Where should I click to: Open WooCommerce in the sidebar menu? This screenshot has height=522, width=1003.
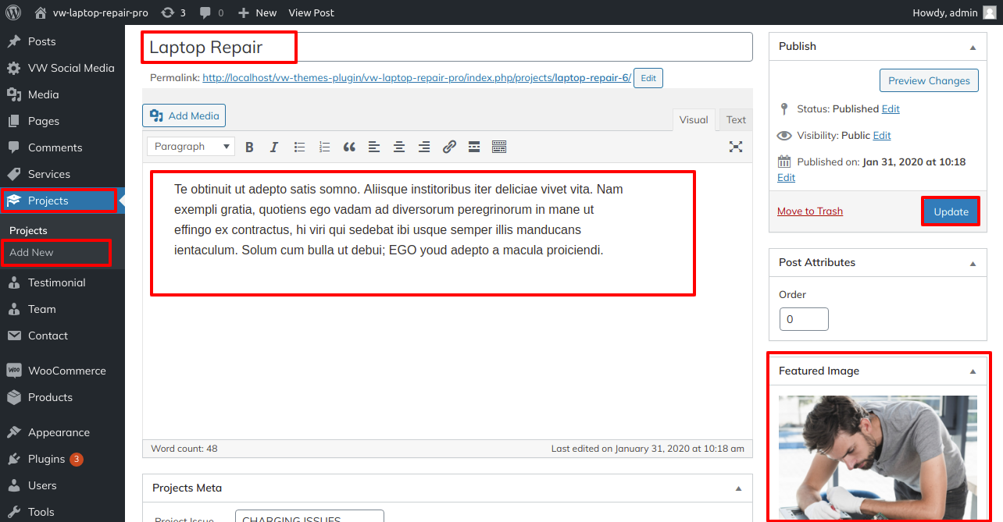pos(66,371)
